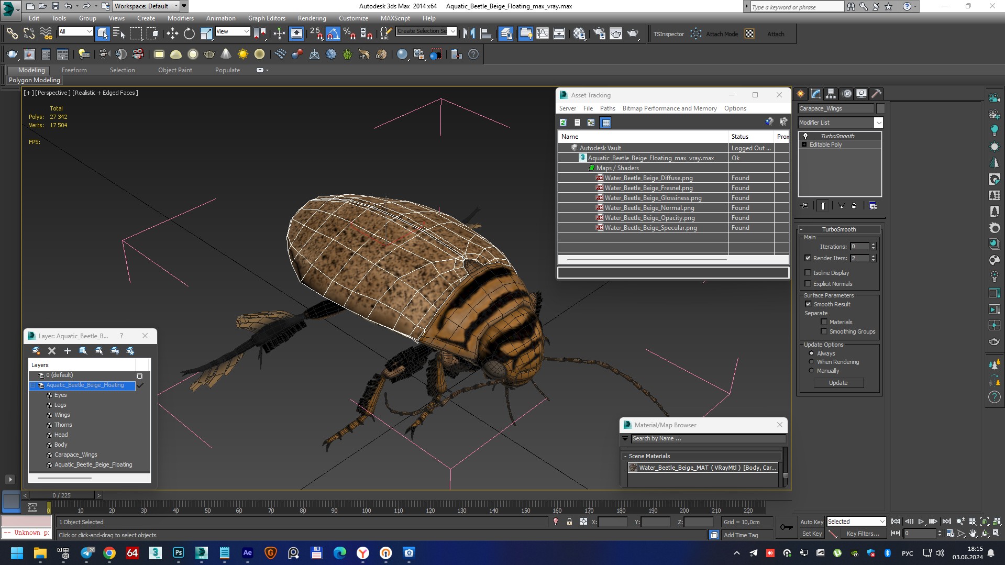The image size is (1005, 565).
Task: Enable Isoline Display checkbox
Action: [x=808, y=273]
